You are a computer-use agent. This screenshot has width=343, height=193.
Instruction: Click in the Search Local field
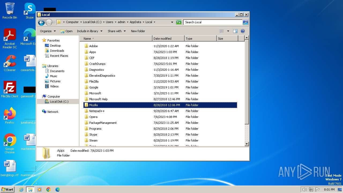pos(213,22)
